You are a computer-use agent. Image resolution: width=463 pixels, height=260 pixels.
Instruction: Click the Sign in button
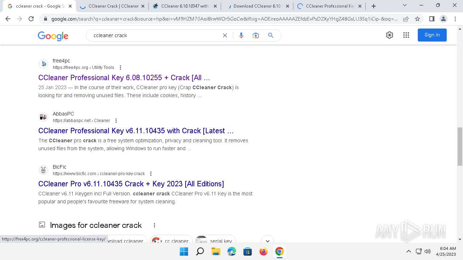pyautogui.click(x=432, y=35)
